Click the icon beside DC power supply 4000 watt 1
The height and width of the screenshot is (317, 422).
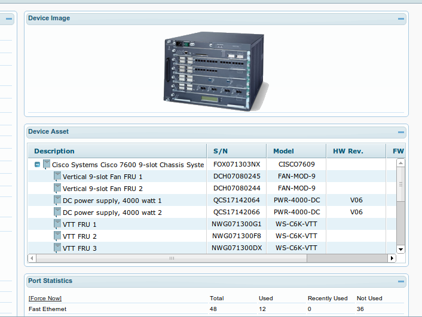(x=57, y=201)
